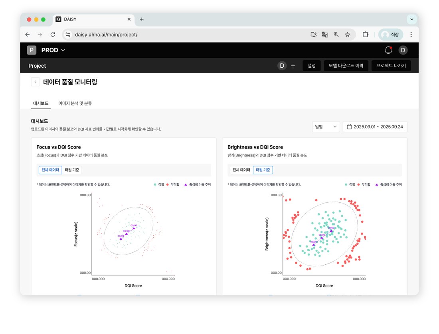This screenshot has height=334, width=439.
Task: Click the 프로젝트 나가기 button
Action: (391, 66)
